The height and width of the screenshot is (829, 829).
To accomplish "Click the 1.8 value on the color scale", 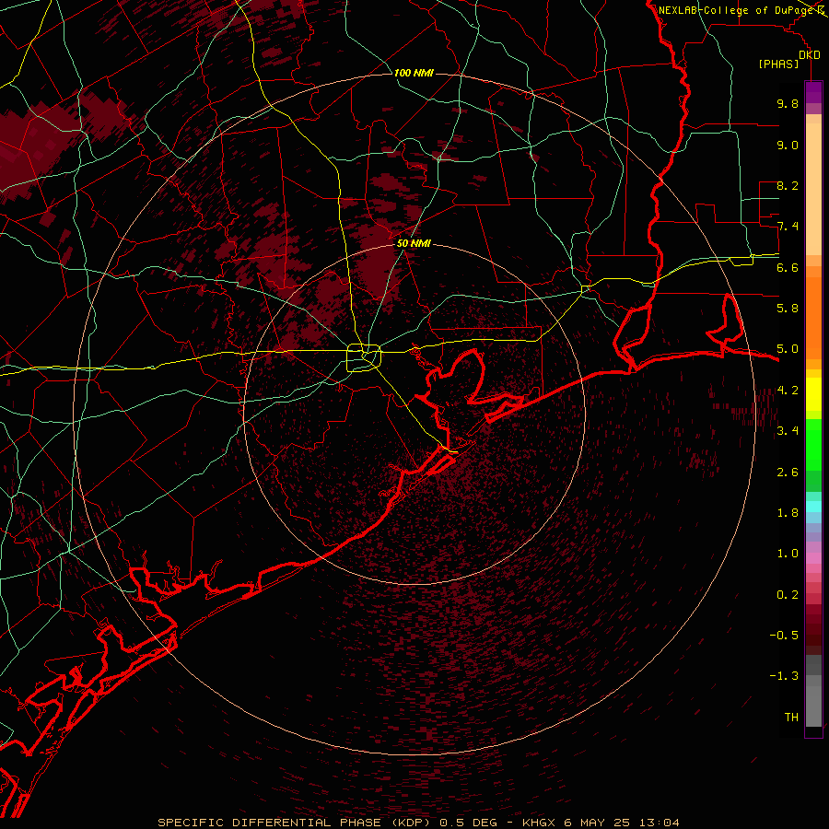I will pos(788,513).
